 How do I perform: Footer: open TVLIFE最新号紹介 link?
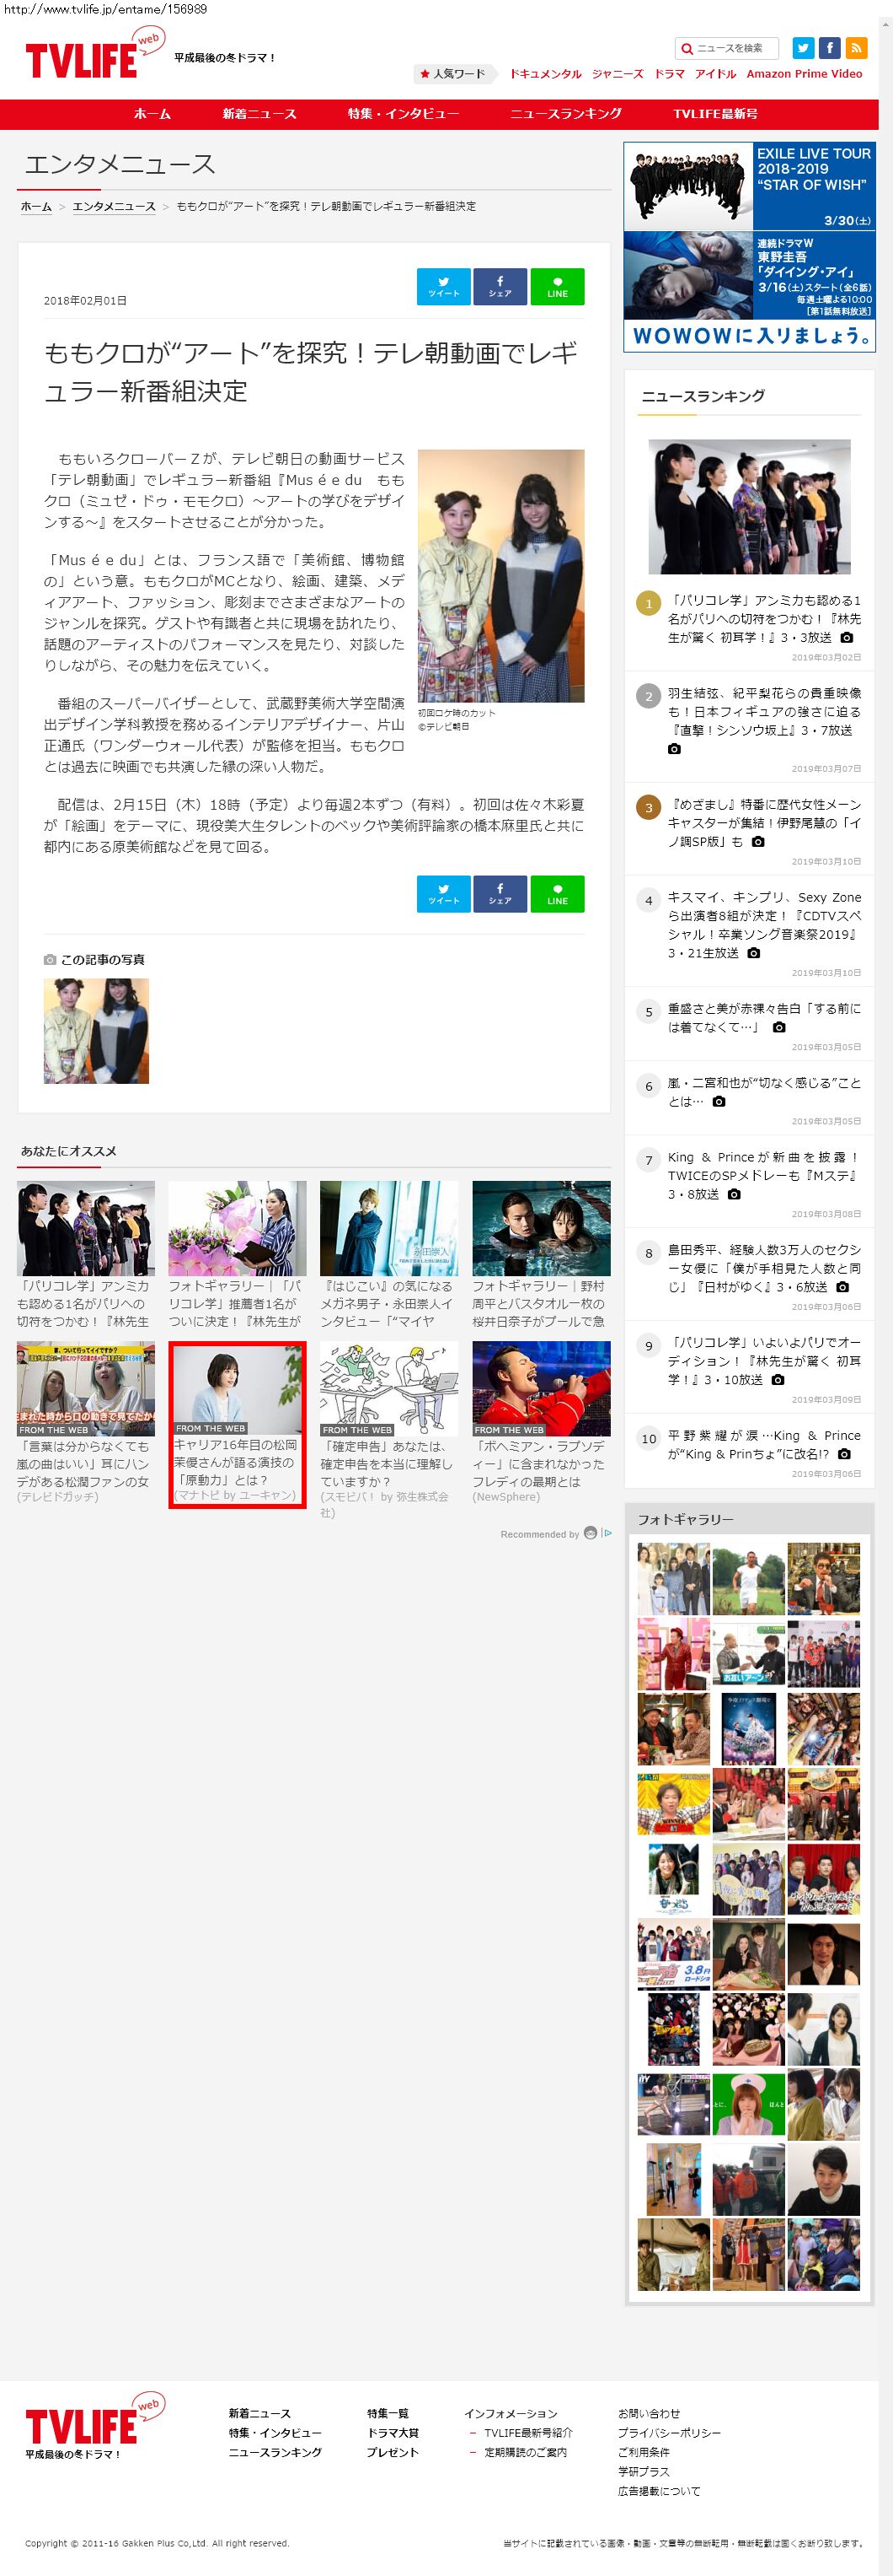point(528,2433)
